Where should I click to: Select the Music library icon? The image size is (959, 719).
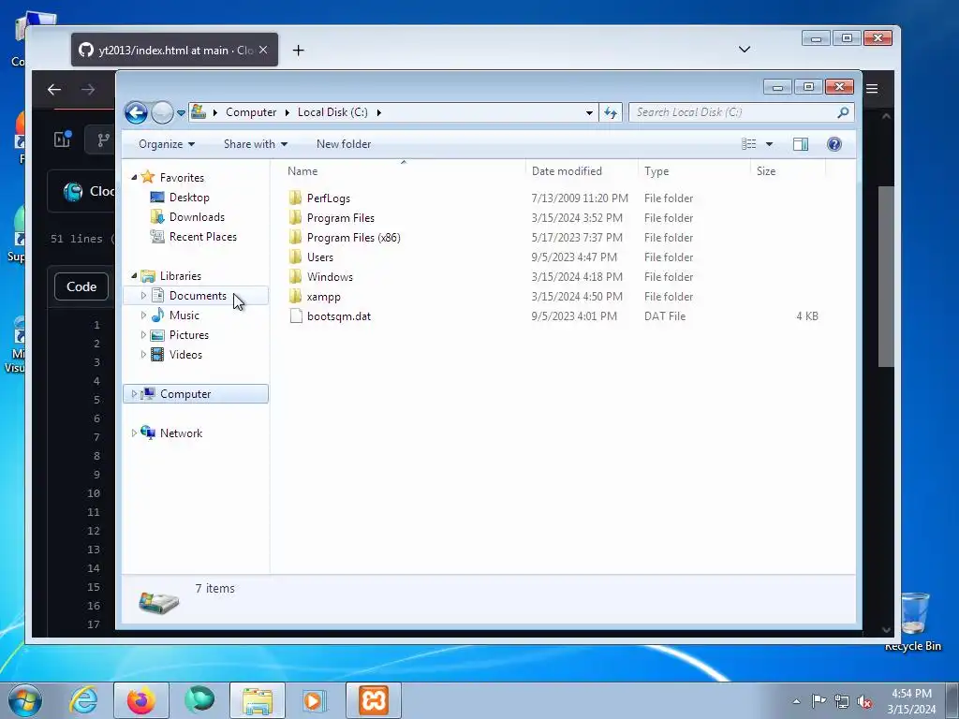click(x=157, y=315)
